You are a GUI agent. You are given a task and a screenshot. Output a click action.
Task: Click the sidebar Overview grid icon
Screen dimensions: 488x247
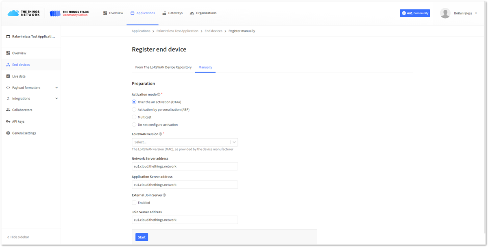point(8,53)
